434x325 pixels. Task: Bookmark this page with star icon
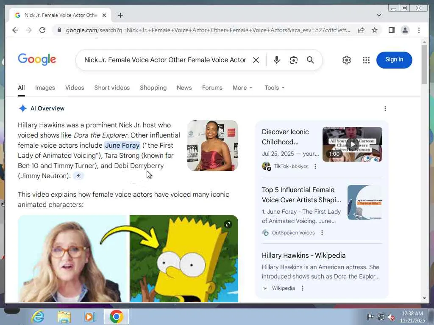tap(375, 30)
